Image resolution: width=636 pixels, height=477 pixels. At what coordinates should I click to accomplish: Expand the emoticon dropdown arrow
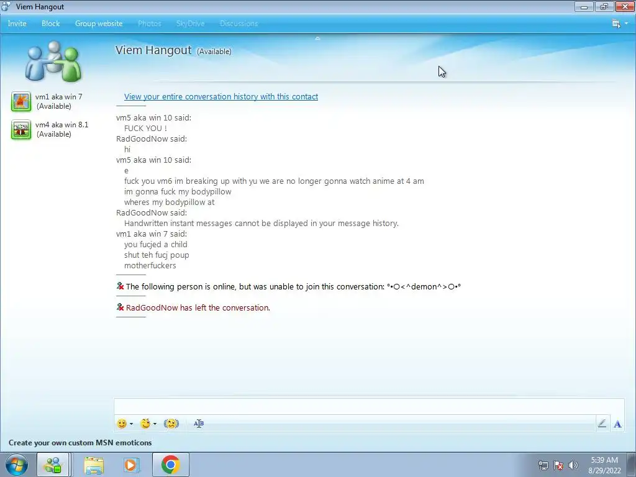(132, 424)
